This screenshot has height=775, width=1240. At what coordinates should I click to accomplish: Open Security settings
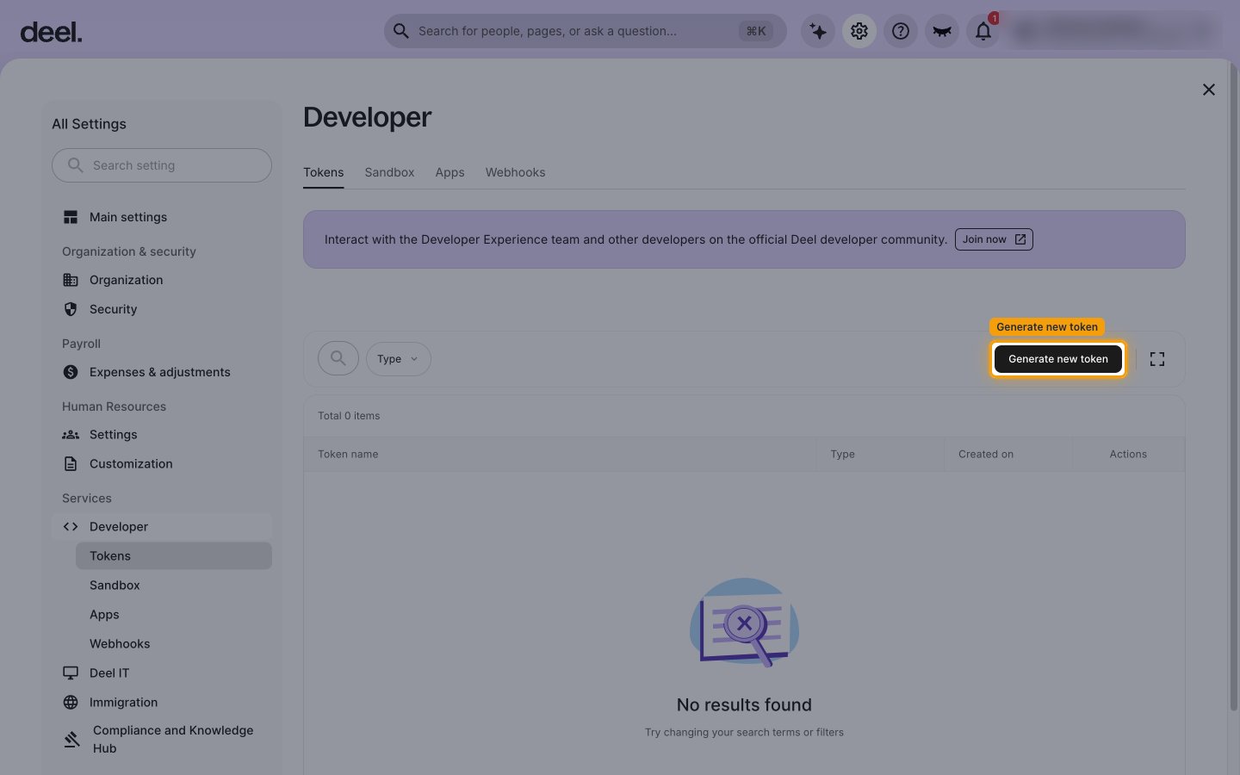point(162,309)
